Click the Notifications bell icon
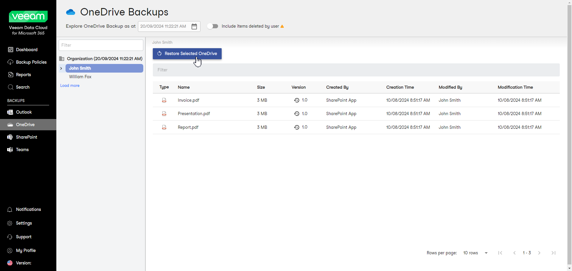Screen dimensions: 572x271 10,209
